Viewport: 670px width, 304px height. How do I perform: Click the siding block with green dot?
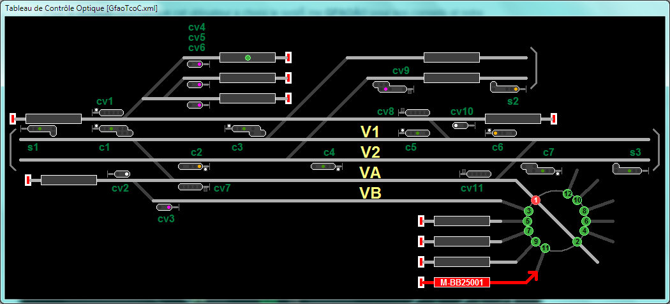pyautogui.click(x=248, y=57)
